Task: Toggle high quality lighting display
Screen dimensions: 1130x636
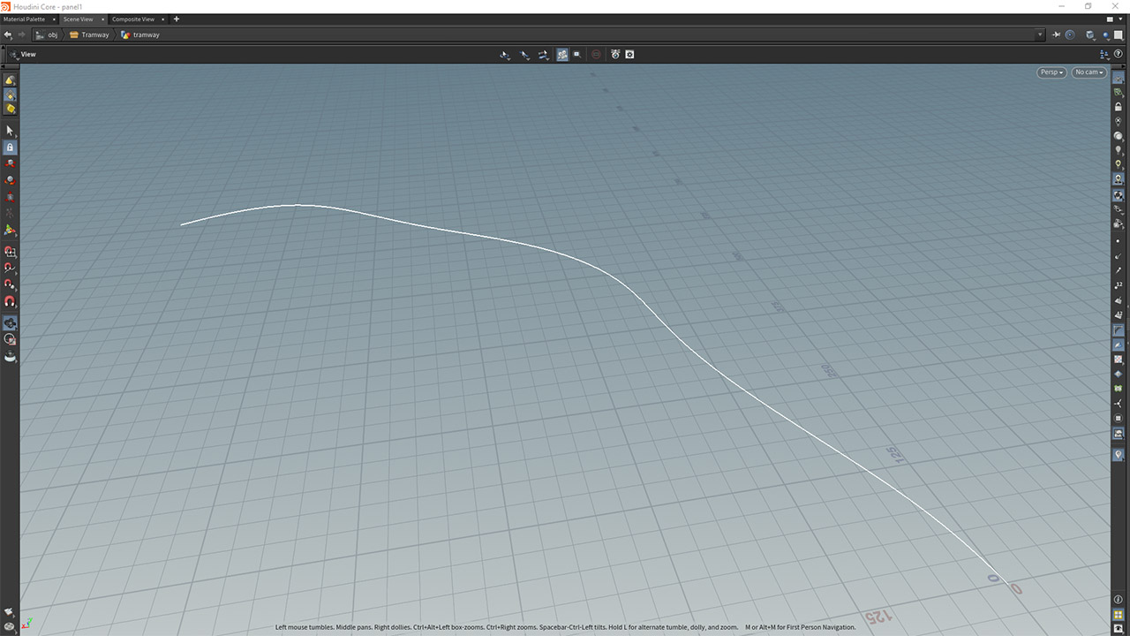Action: coord(1119,178)
